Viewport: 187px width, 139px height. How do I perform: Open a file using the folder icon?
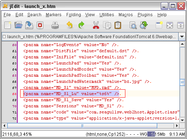(18, 25)
